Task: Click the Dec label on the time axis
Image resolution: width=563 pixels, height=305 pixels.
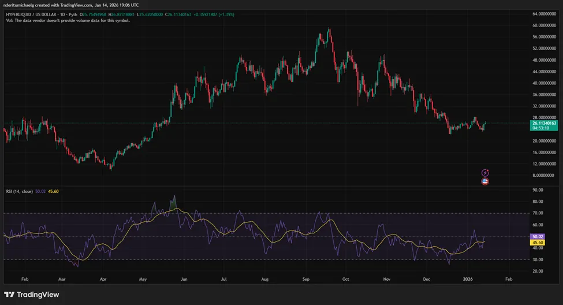Action: point(426,278)
